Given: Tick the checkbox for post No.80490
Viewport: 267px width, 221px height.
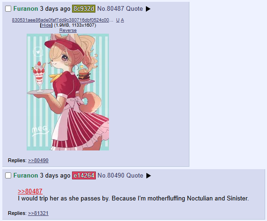Looking at the screenshot, I should pyautogui.click(x=8, y=175).
